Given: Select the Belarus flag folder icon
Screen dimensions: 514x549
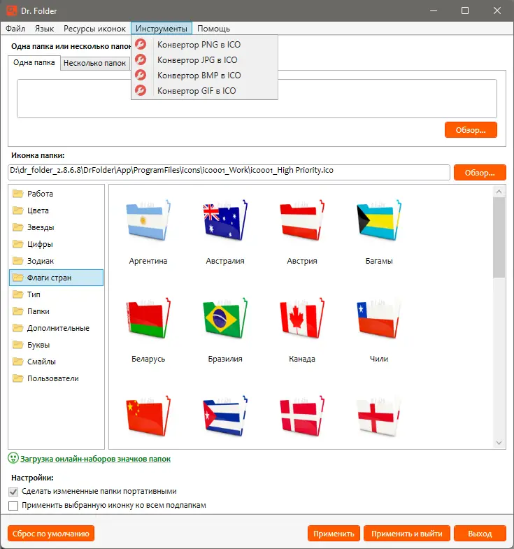Looking at the screenshot, I should click(148, 318).
